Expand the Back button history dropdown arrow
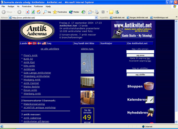 pyautogui.click(x=14, y=12)
